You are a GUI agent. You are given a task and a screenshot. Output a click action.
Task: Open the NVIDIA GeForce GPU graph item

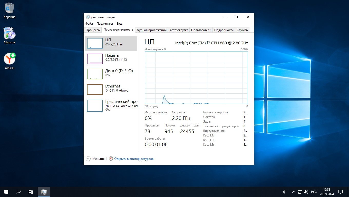pos(95,106)
